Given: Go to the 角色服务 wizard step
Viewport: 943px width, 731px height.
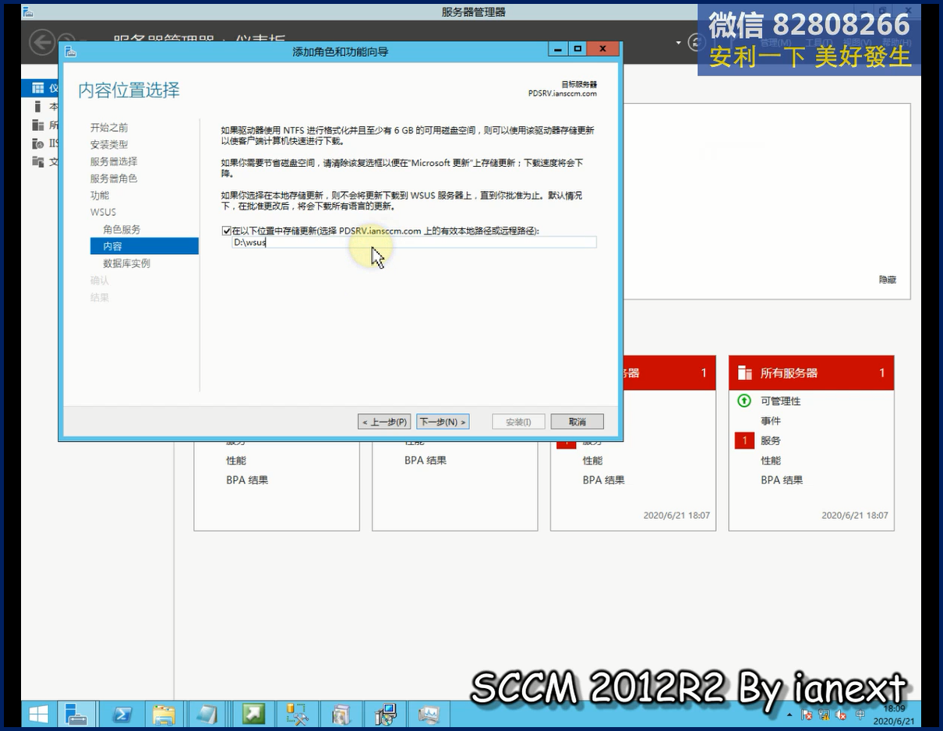Looking at the screenshot, I should coord(122,229).
